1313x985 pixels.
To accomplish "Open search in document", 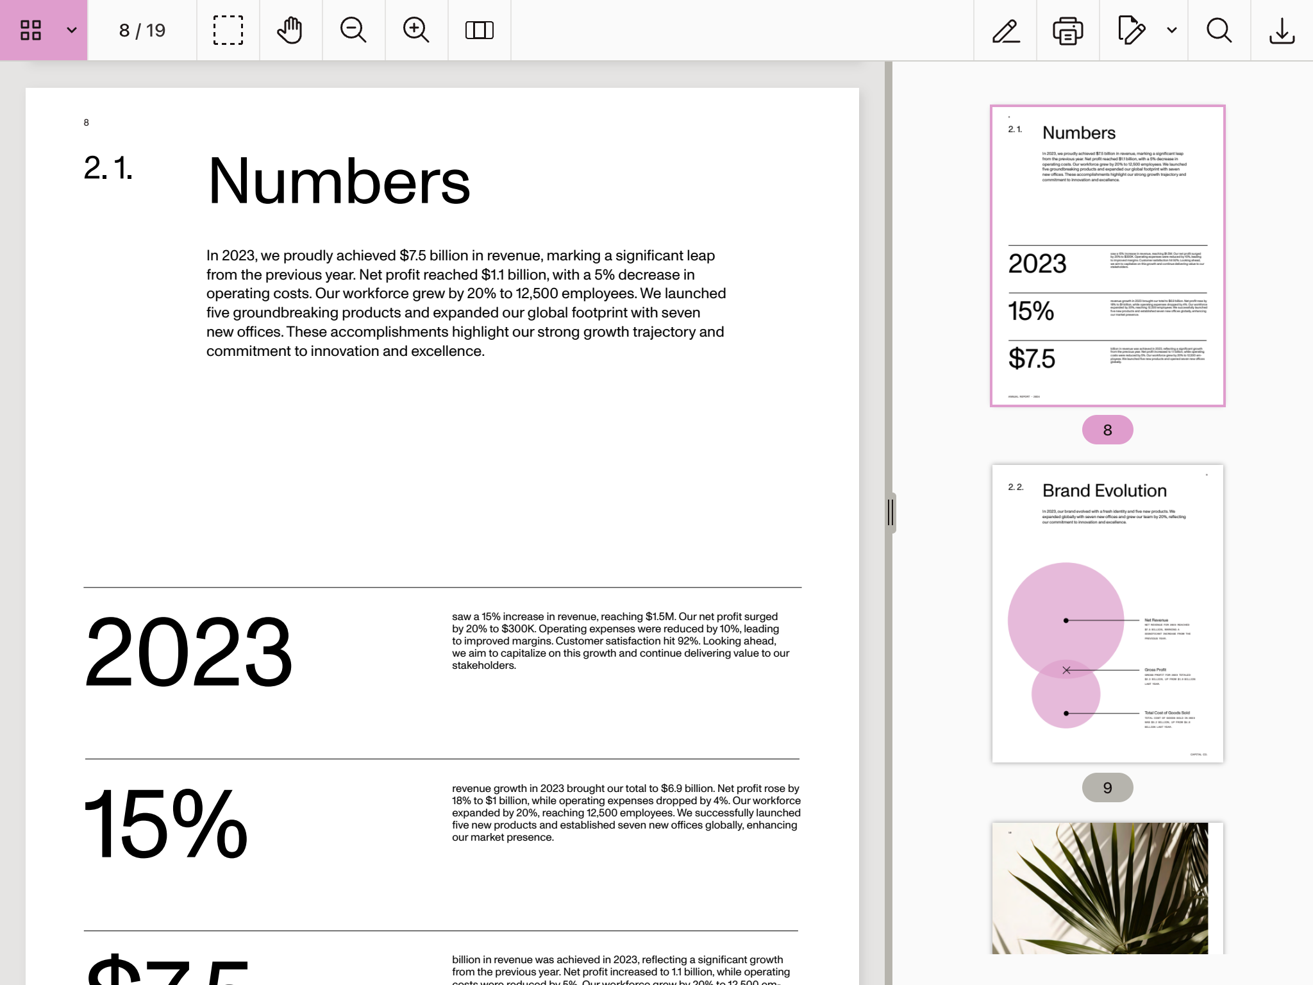I will [1219, 30].
